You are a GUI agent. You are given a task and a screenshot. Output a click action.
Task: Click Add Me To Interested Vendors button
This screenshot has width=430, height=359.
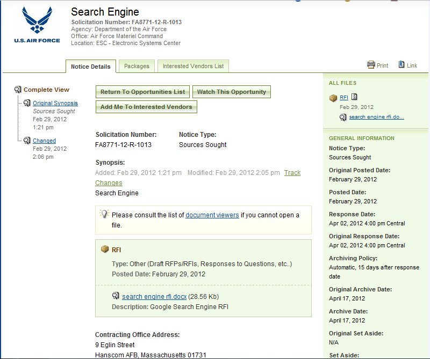coord(146,107)
